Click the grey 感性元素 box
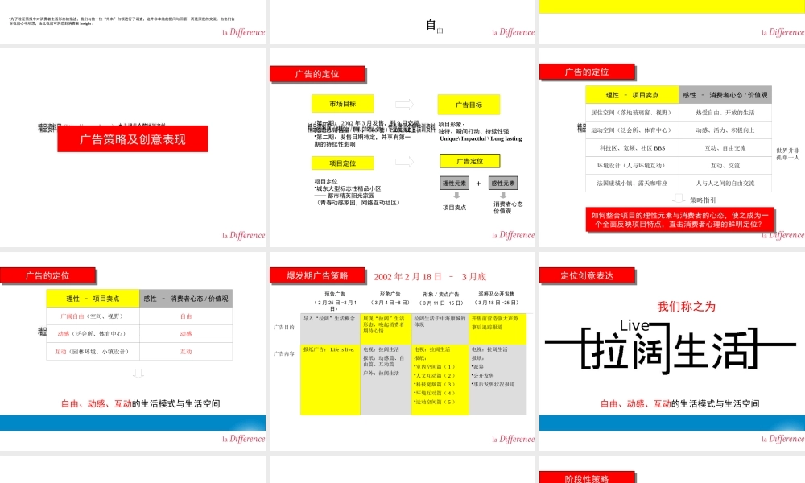The width and height of the screenshot is (805, 483). tap(503, 184)
